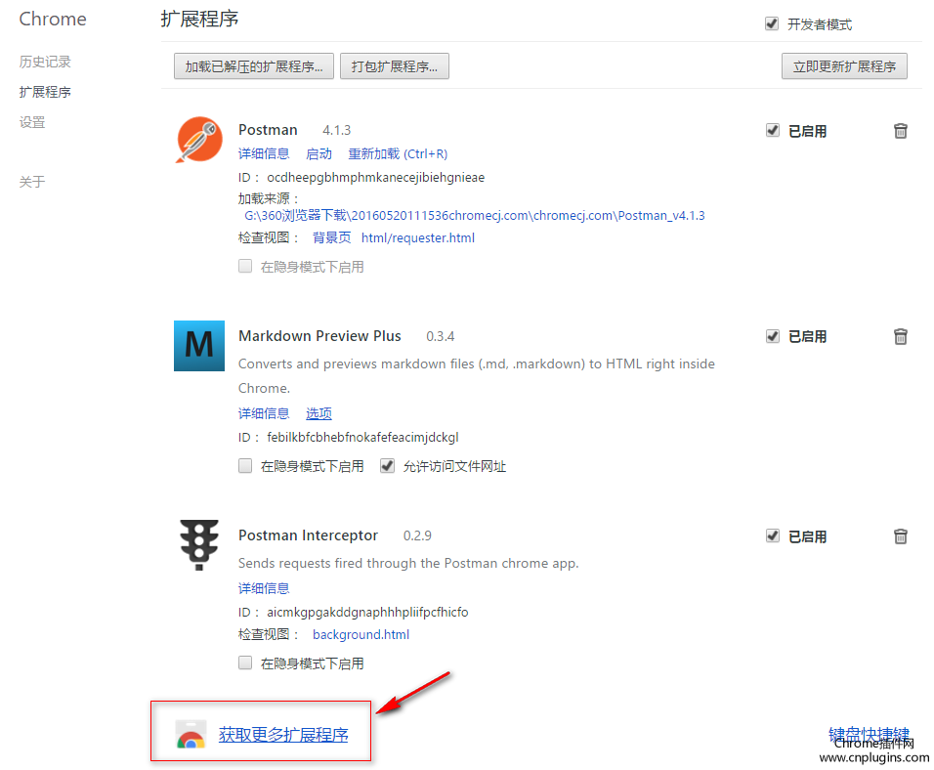Inspect Postman 背景页 view
Viewport: 934px width, 770px height.
point(332,237)
